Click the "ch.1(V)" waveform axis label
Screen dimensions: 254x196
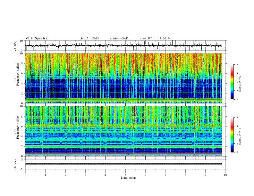[x=15, y=45]
